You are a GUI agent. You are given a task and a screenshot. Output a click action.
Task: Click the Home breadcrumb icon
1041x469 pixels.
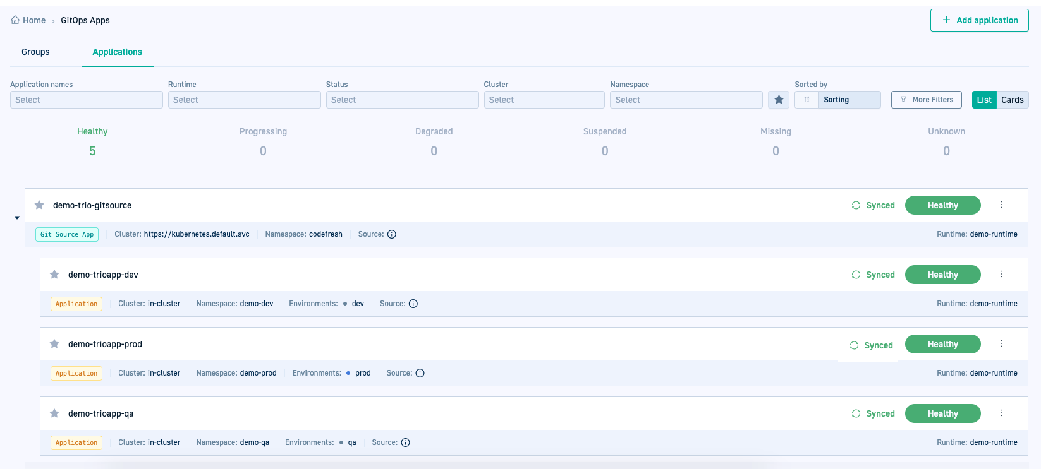click(15, 20)
